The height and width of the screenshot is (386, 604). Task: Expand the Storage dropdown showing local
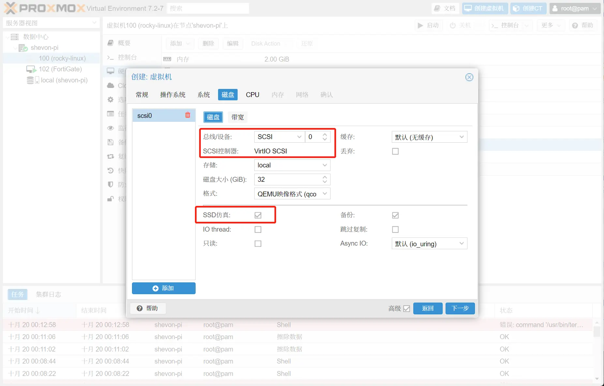[x=292, y=165]
